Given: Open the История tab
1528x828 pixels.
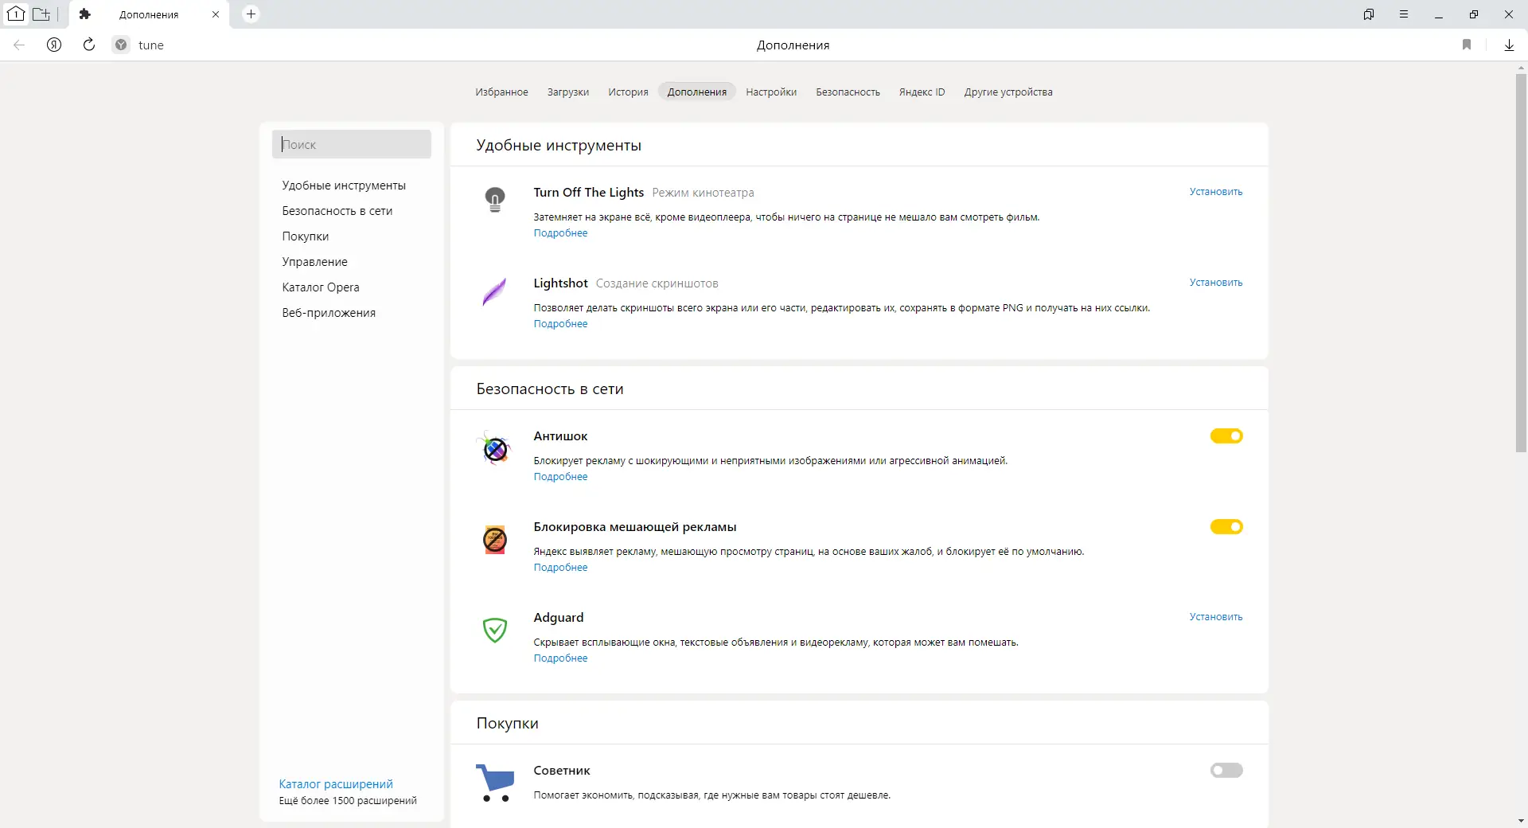Looking at the screenshot, I should 628,92.
